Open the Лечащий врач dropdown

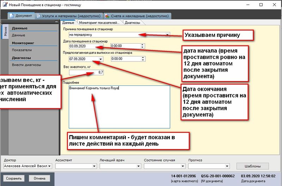tap(139, 166)
